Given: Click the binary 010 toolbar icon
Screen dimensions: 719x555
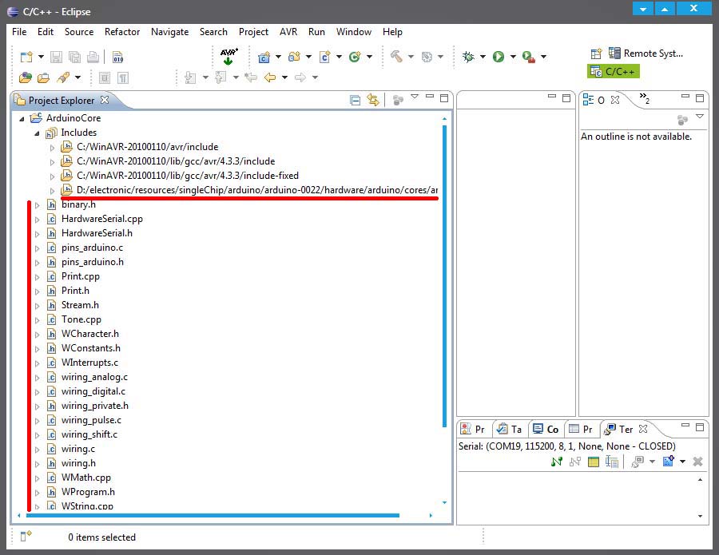Looking at the screenshot, I should (118, 57).
